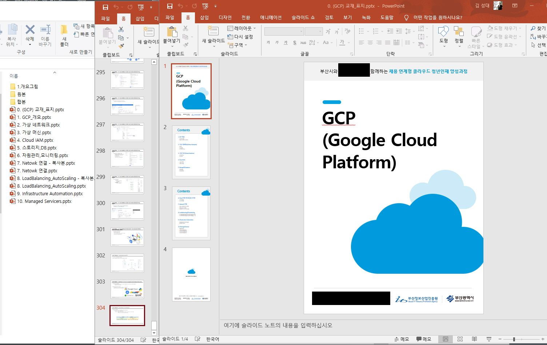Open the Layout (레이아웃) dropdown
547x345 pixels.
[241, 28]
